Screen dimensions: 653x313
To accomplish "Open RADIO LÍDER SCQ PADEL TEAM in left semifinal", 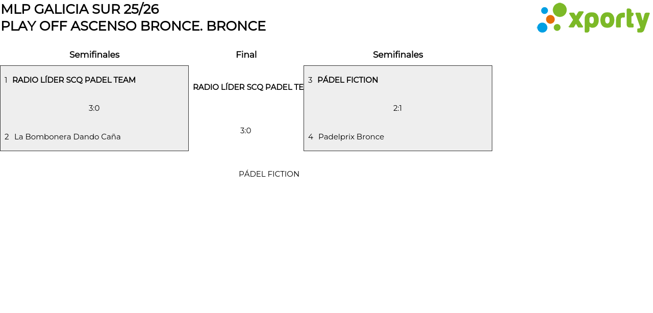I will click(74, 80).
